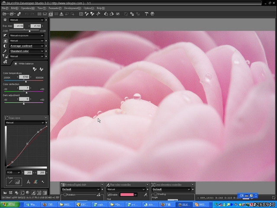Image resolution: width=277 pixels, height=208 pixels.
Task: Close the Lens aberration controller panel
Action: click(x=193, y=185)
